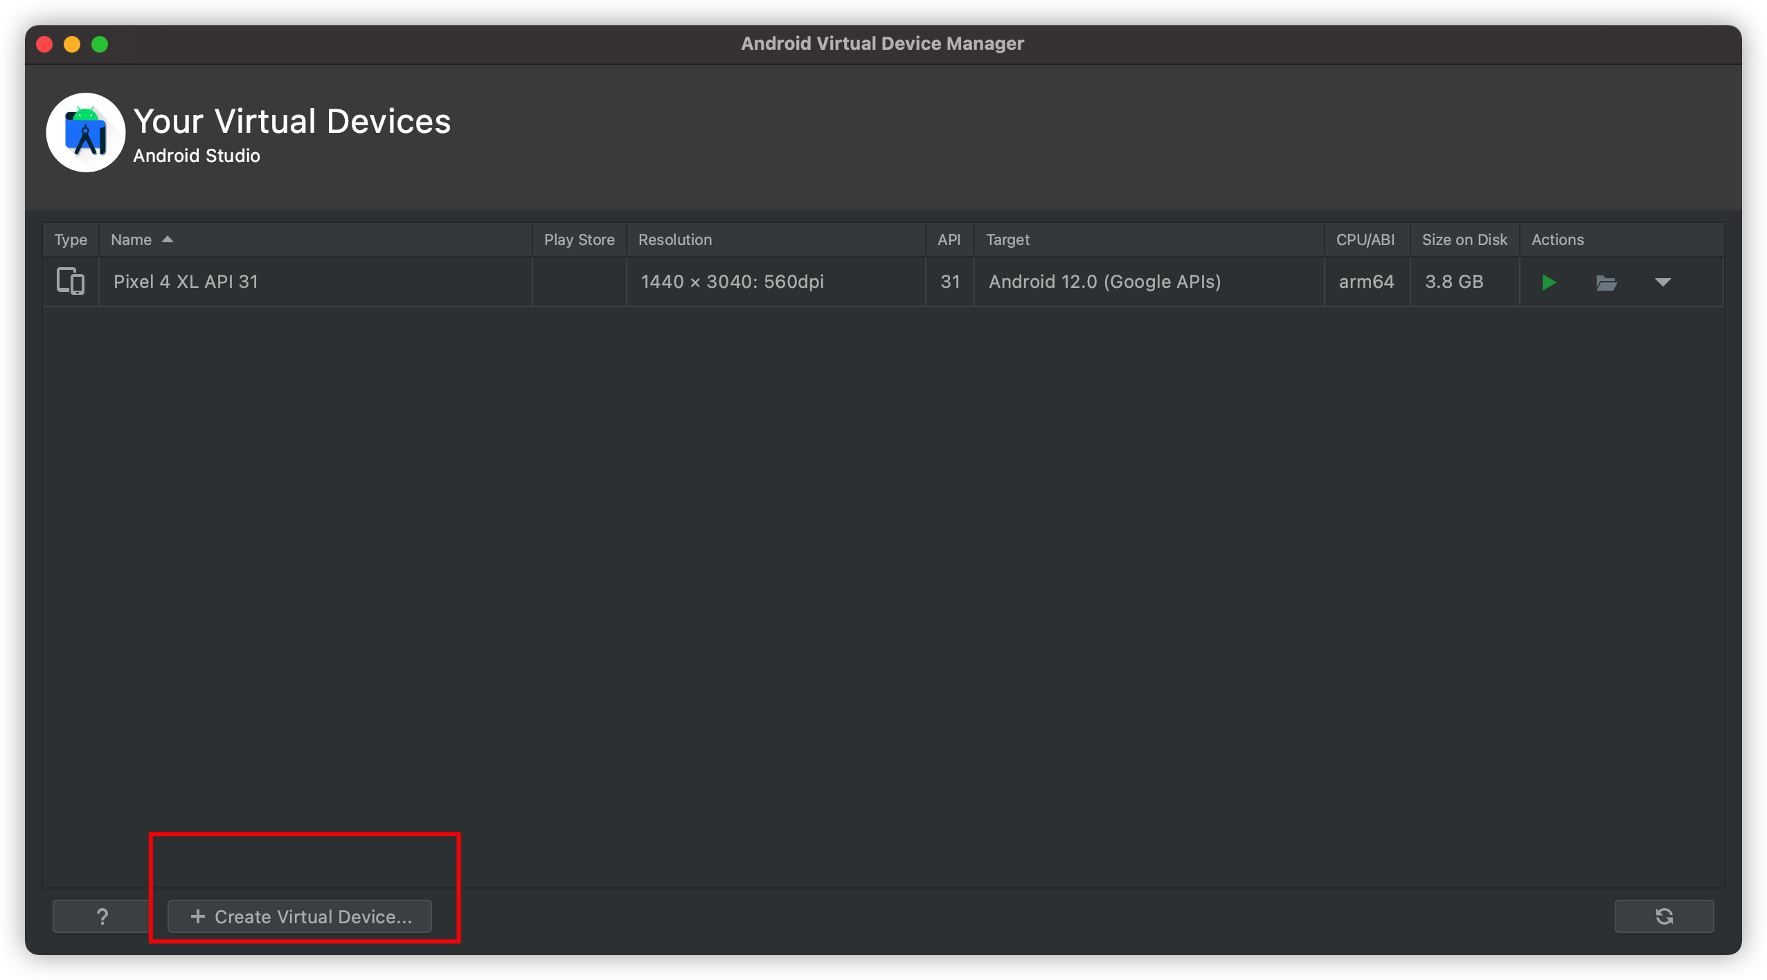Open the AVD folder on disk icon

1606,282
